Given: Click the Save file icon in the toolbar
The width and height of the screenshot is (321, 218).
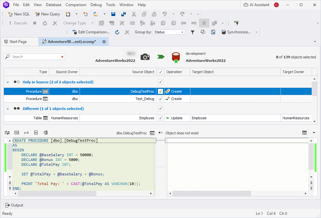Looking at the screenshot, I should (x=113, y=14).
